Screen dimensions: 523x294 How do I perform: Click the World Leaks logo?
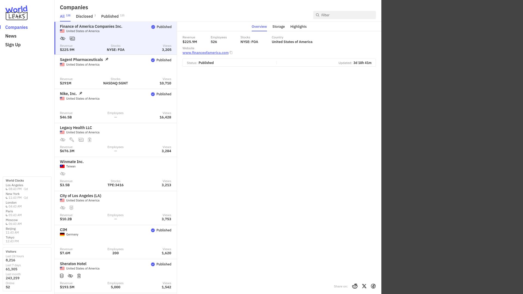(x=16, y=13)
